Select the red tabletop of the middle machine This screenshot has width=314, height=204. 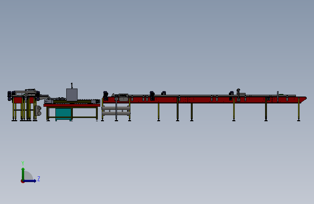(72, 105)
